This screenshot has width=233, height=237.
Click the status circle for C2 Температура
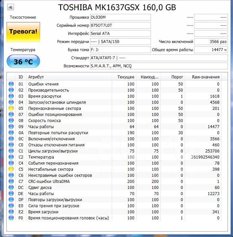(11, 157)
